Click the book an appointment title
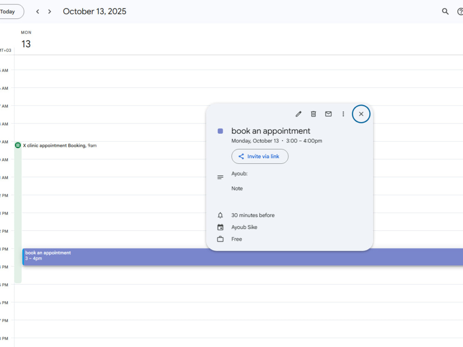Viewport: 463px width, 347px height. click(x=271, y=131)
